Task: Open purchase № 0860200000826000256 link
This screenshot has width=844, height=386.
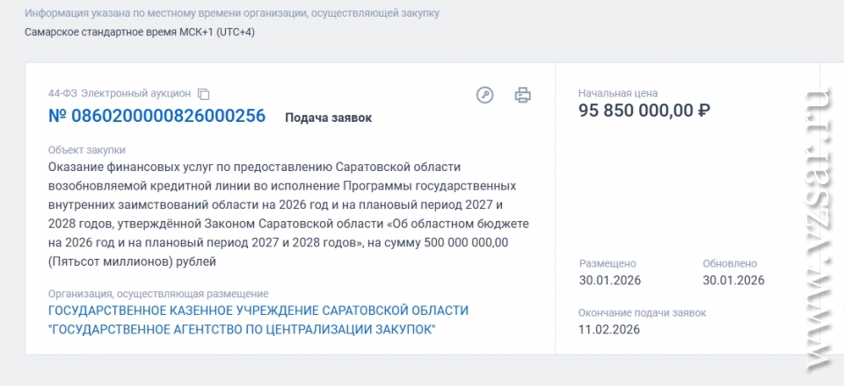Action: pyautogui.click(x=156, y=116)
